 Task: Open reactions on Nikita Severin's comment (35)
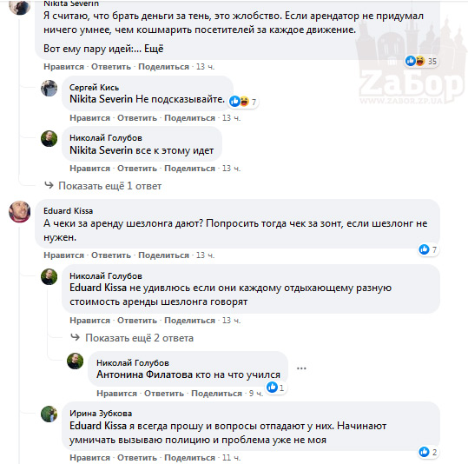421,61
